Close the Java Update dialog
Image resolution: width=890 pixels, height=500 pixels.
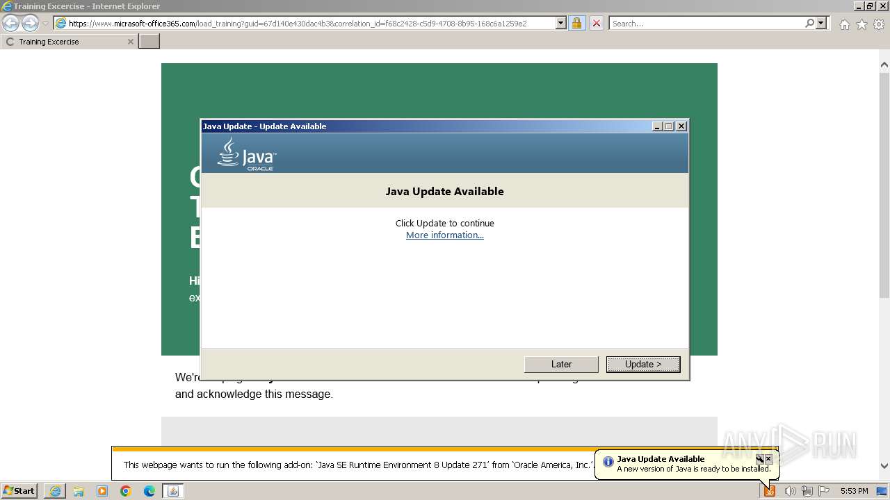[681, 126]
